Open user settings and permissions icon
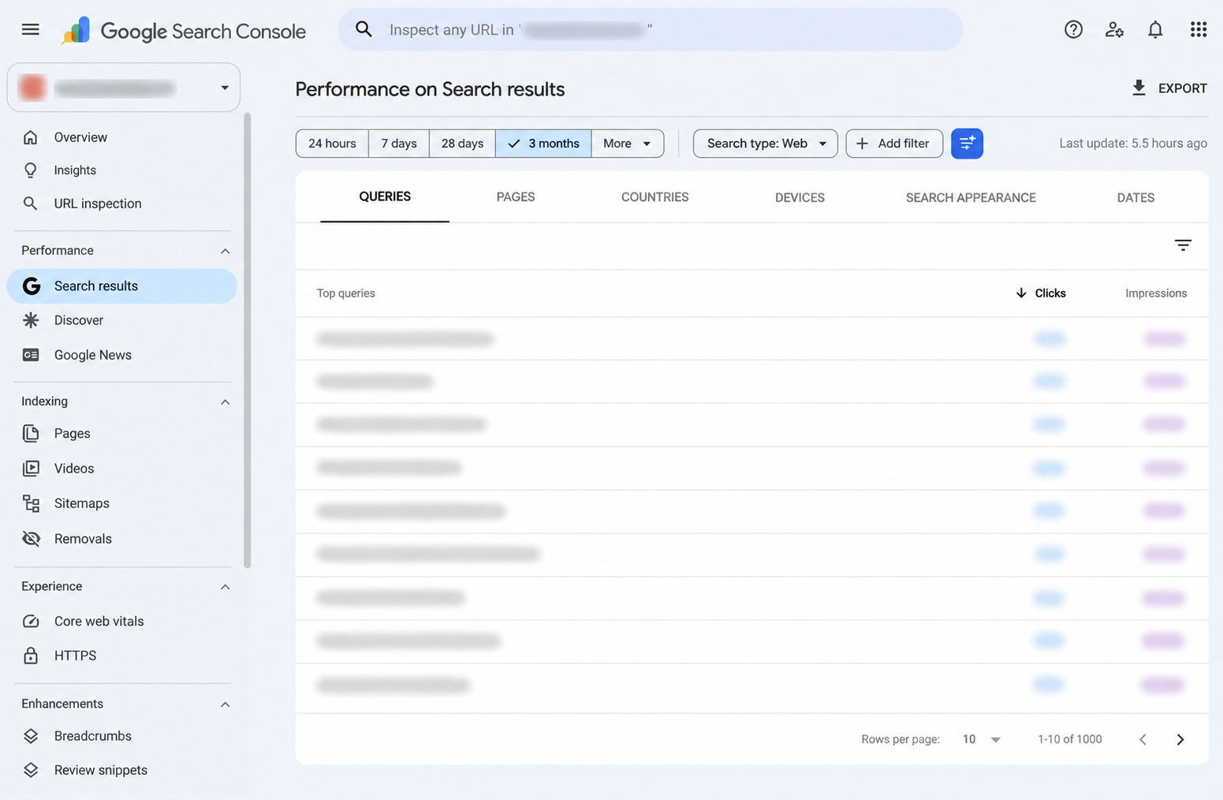Viewport: 1223px width, 800px height. [x=1114, y=30]
